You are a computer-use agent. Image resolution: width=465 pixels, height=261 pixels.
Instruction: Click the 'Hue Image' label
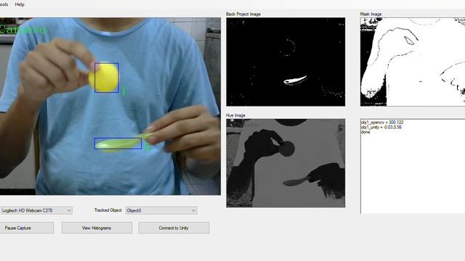click(235, 115)
